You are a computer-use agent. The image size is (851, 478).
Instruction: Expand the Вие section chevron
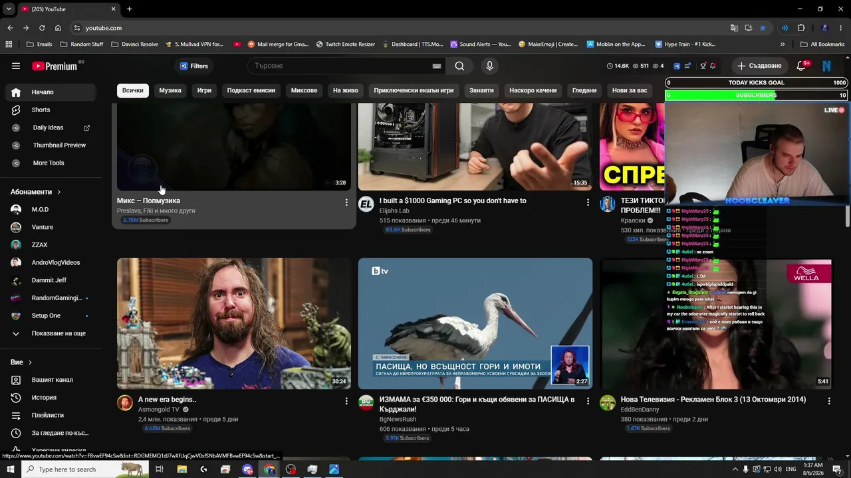coord(30,362)
